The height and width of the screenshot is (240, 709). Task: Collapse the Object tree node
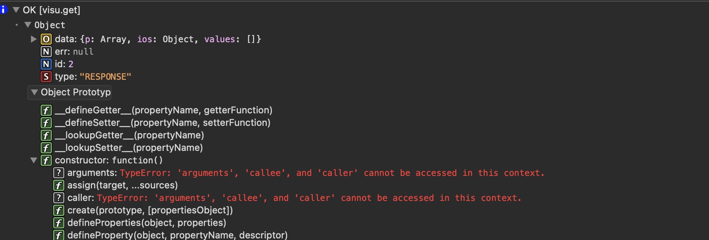click(x=28, y=25)
